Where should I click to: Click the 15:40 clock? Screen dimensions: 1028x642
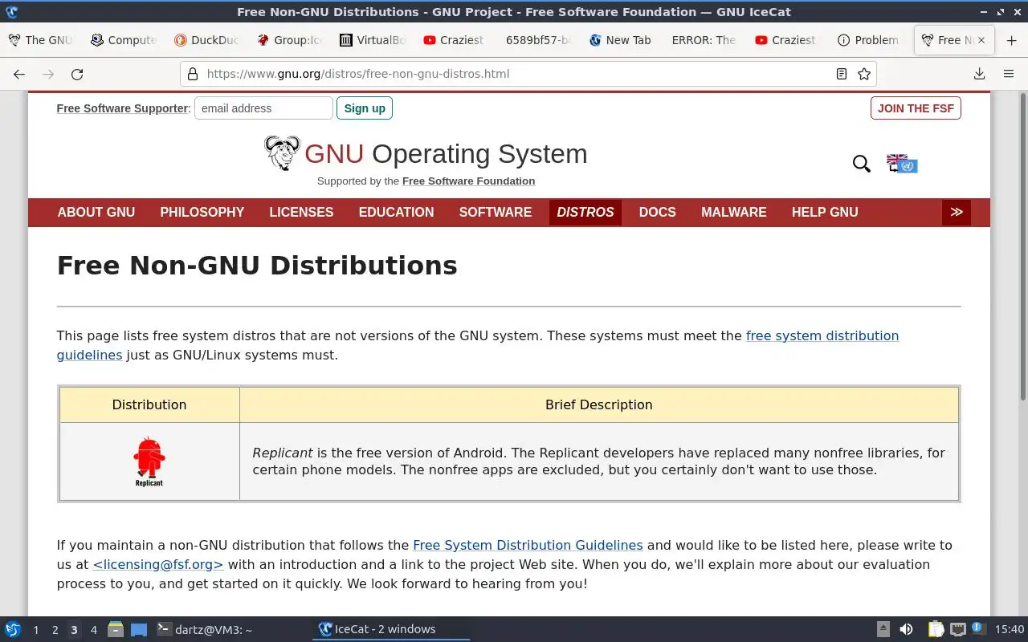1009,629
